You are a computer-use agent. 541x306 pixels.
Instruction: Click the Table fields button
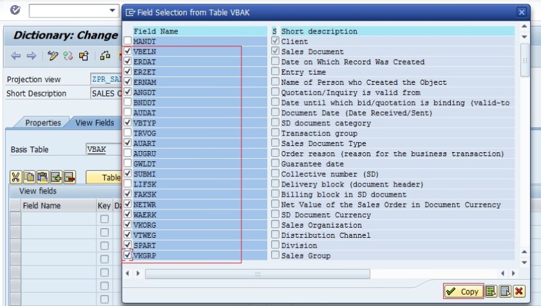click(104, 177)
